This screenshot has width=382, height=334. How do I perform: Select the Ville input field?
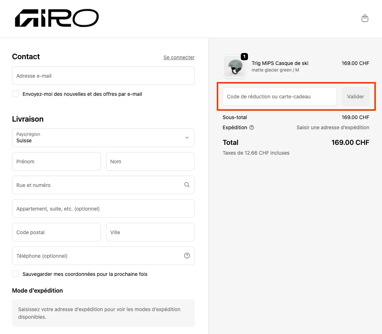tap(150, 232)
